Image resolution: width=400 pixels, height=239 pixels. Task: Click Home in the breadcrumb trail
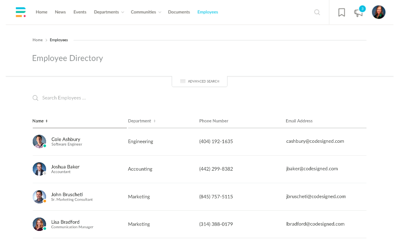[38, 40]
